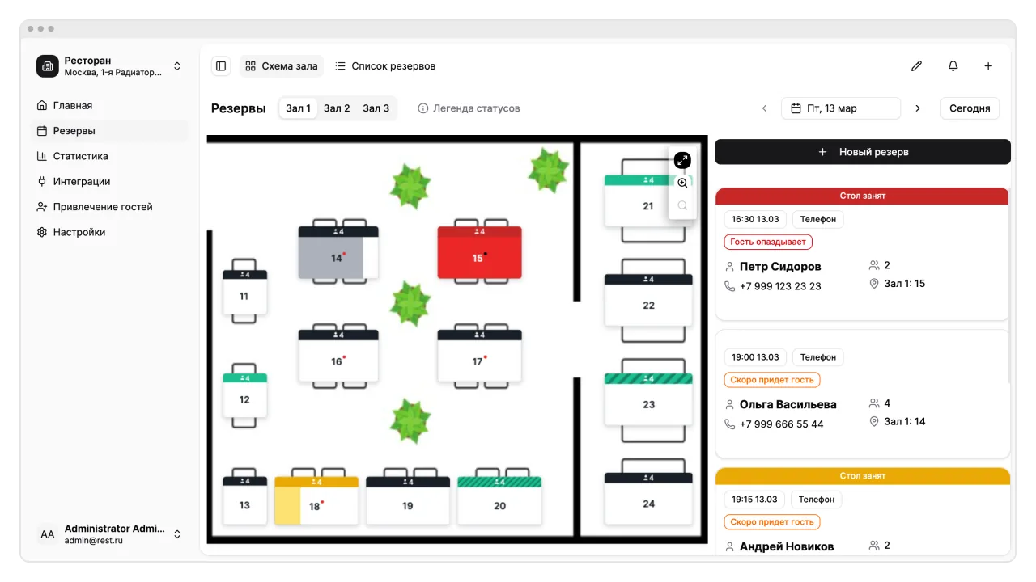Select Зал 2 tab

click(337, 108)
